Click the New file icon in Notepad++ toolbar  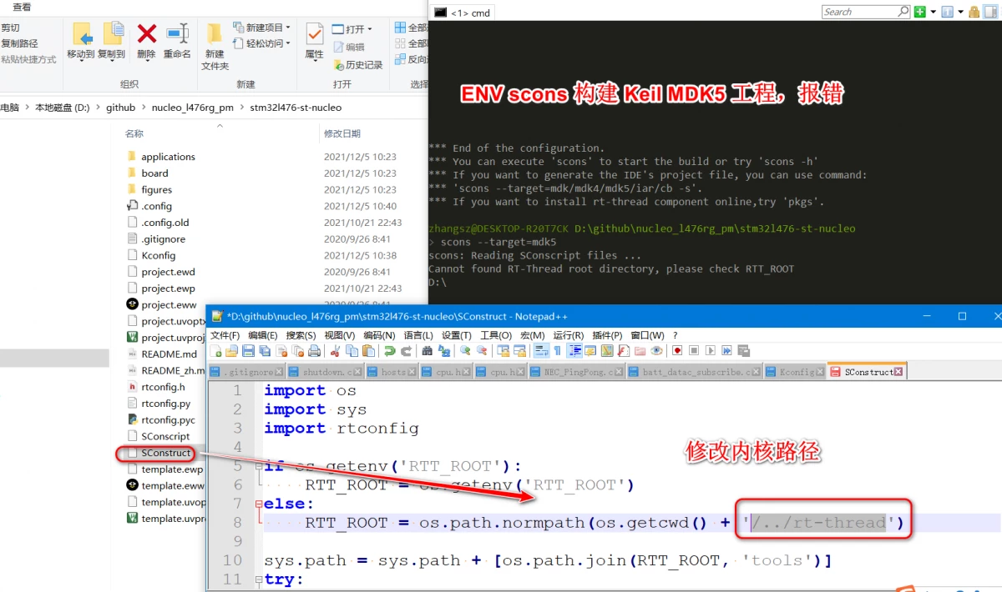coord(215,351)
